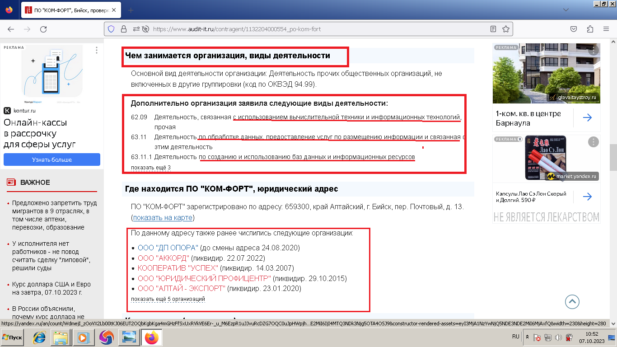Screen dimensions: 617x347
Task: Click the Firefox reload page button
Action: click(43, 29)
